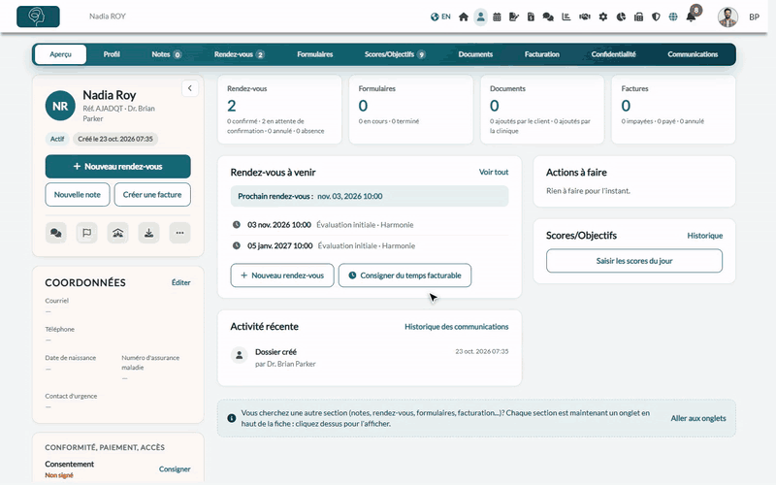776x485 pixels.
Task: Select the 05 janv. 2027 10:00 appointment row
Action: (370, 245)
